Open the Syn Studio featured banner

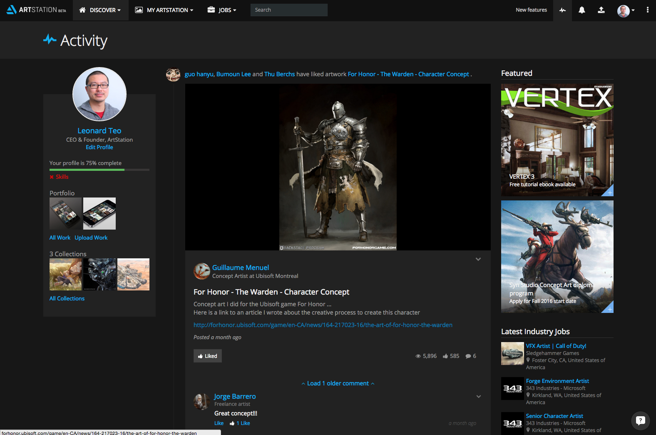click(557, 257)
